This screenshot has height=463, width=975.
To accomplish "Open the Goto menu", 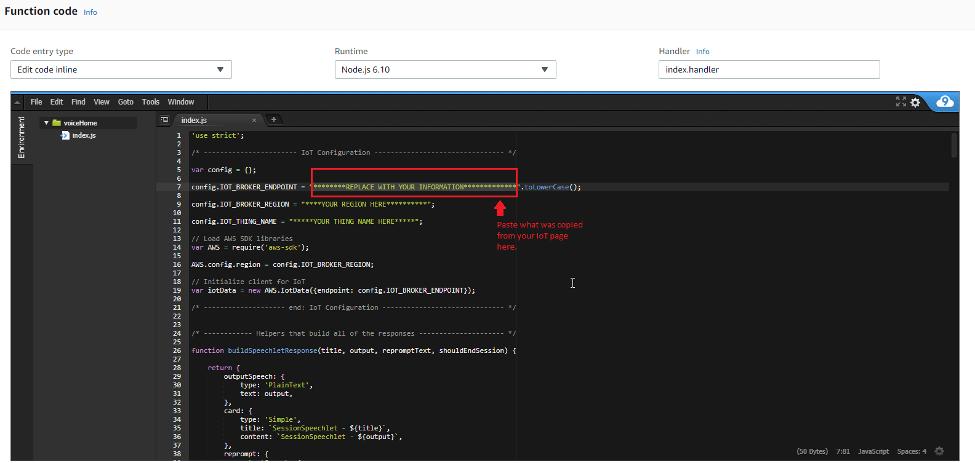I will (126, 102).
